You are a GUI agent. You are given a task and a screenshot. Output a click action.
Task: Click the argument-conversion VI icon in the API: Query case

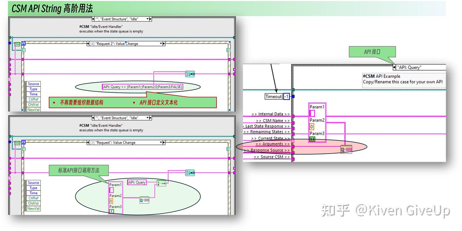pos(346,149)
